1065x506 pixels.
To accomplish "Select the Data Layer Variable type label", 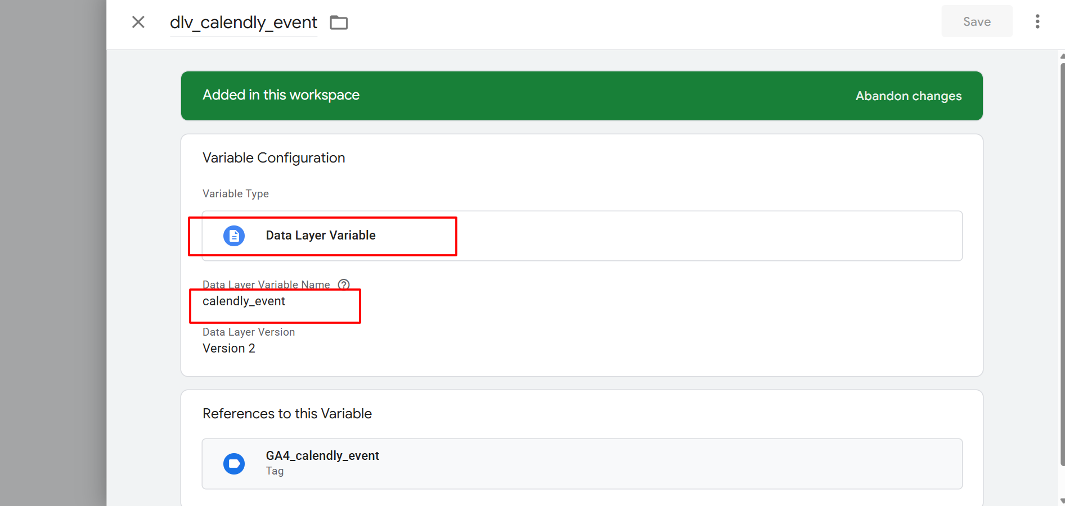I will pyautogui.click(x=320, y=236).
